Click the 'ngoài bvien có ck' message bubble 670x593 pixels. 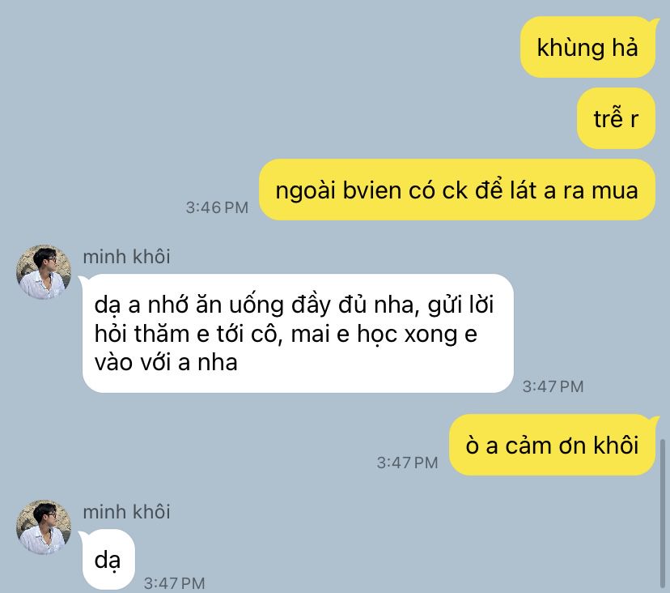tap(457, 190)
